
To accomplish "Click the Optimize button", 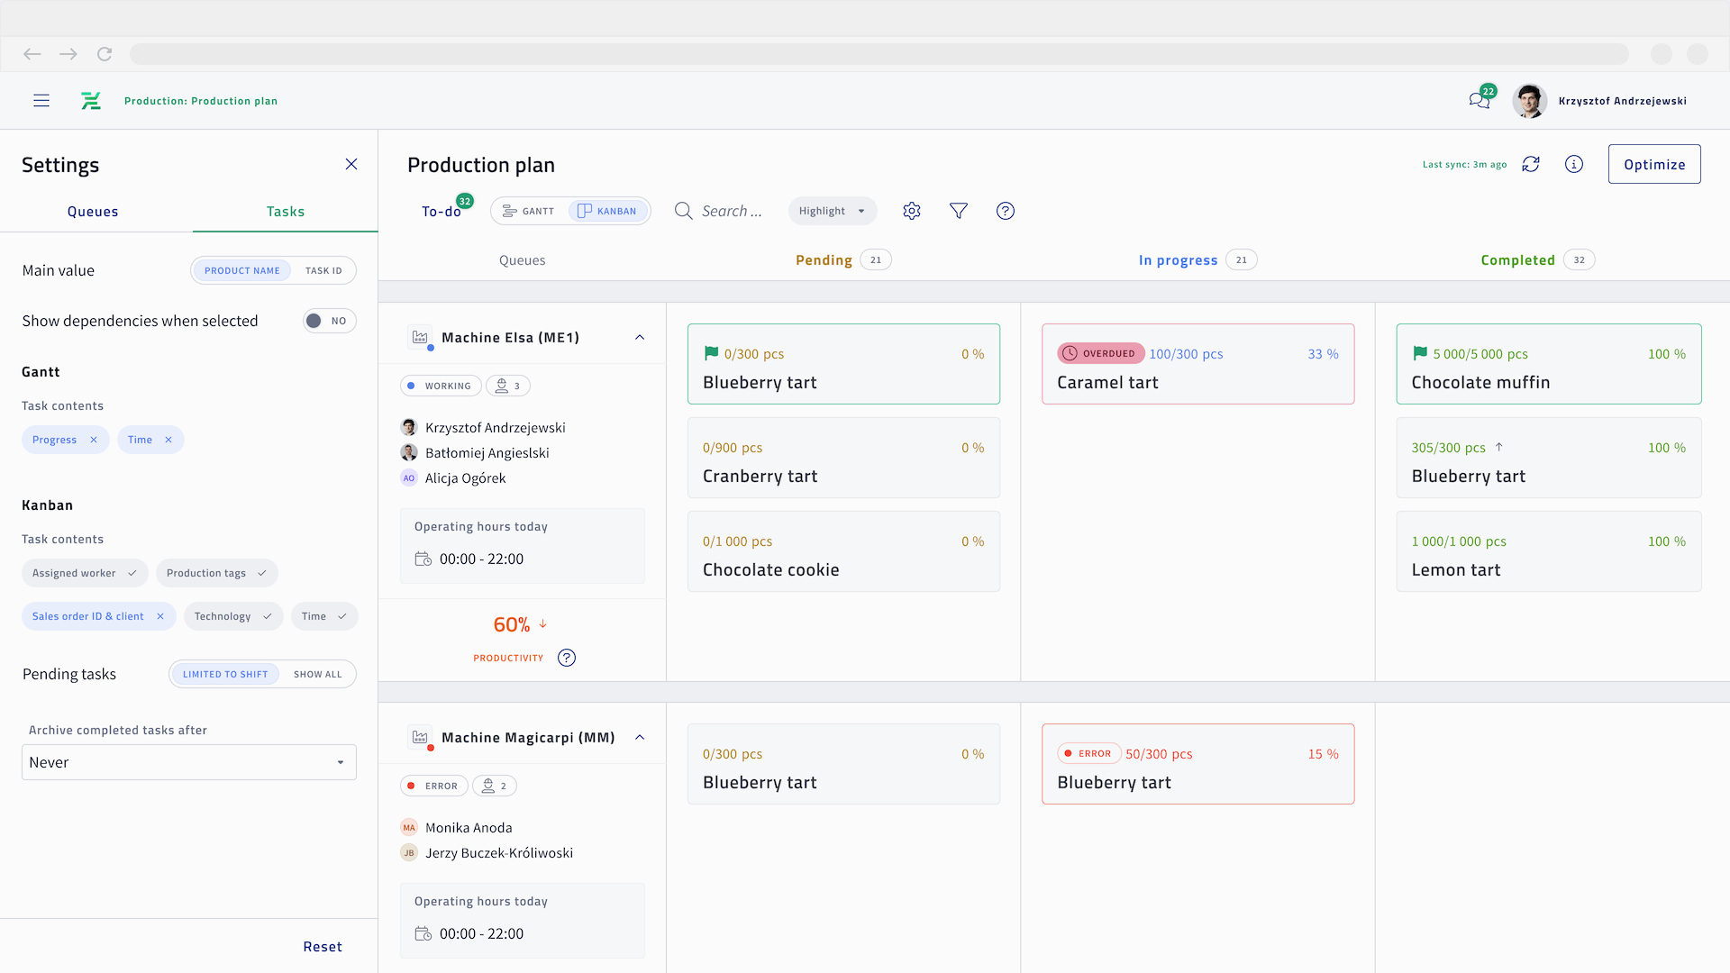I will [x=1654, y=164].
